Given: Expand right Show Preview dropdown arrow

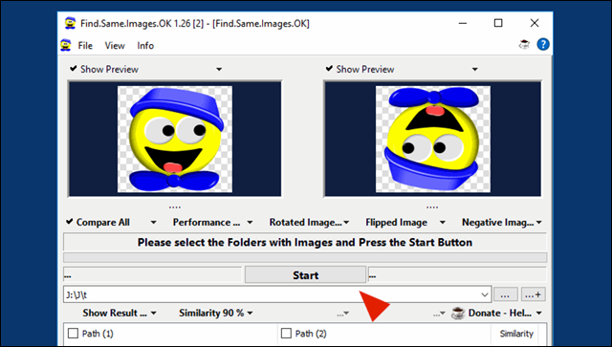Looking at the screenshot, I should click(x=474, y=70).
